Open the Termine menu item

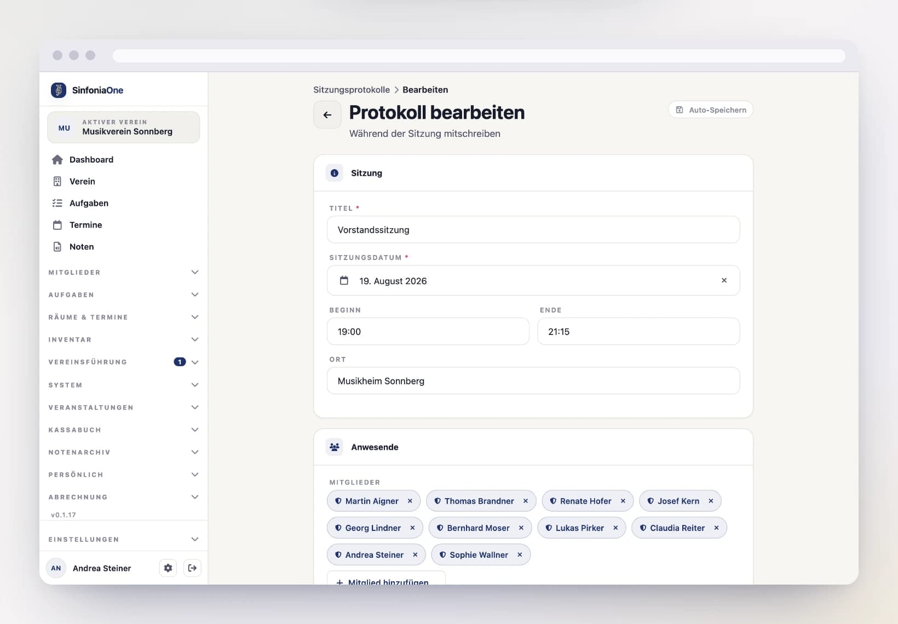coord(123,225)
